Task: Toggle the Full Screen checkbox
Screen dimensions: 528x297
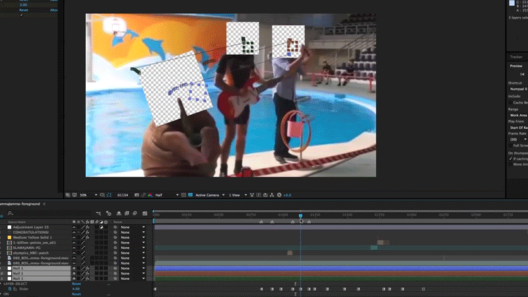Action: pyautogui.click(x=510, y=145)
